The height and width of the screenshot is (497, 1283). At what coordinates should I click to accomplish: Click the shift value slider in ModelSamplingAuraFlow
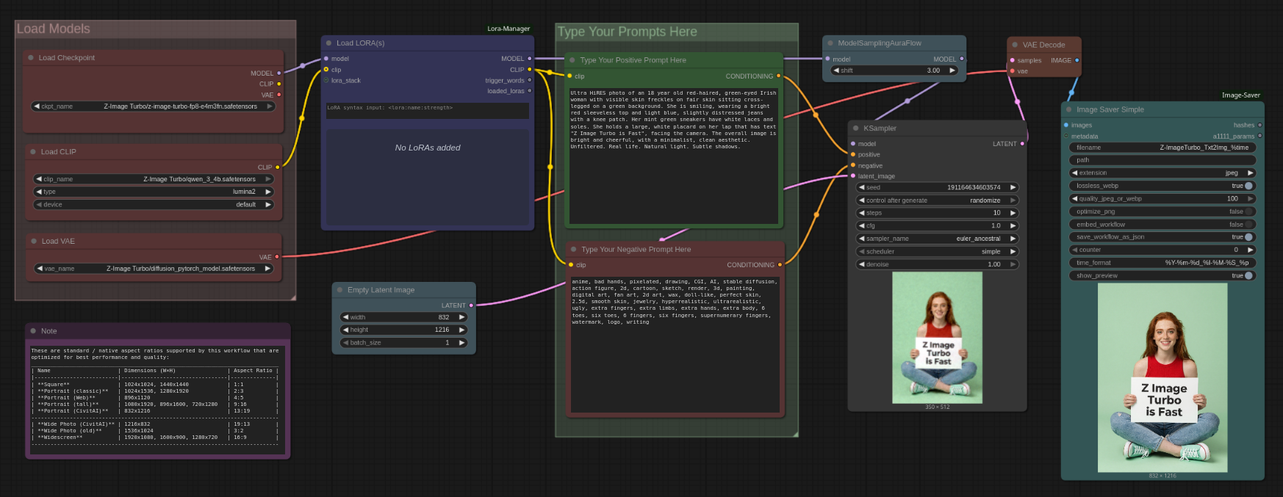pos(894,70)
